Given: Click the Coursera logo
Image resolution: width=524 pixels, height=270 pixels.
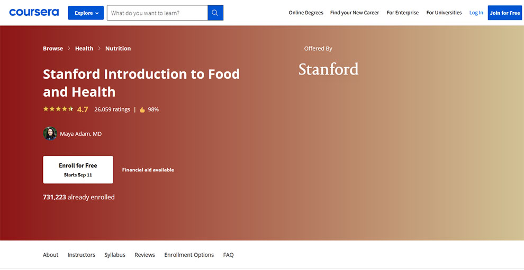Looking at the screenshot, I should [x=34, y=13].
